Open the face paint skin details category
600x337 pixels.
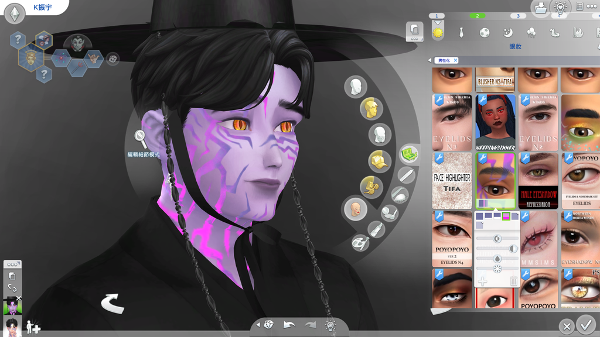(356, 209)
